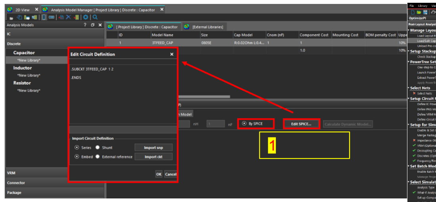
Task: Collapse Select Nets section in OptimizePI
Action: tap(409, 88)
